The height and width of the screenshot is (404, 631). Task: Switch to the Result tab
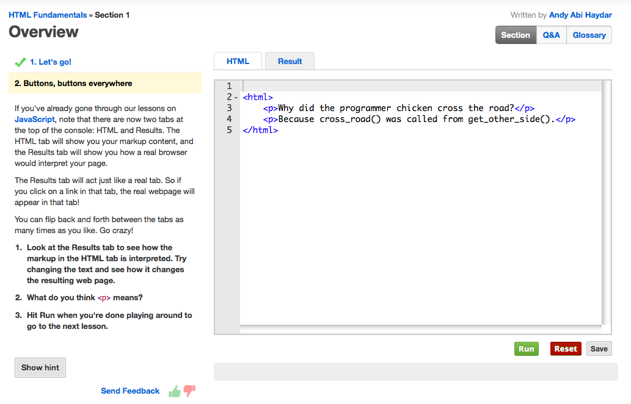pyautogui.click(x=289, y=60)
